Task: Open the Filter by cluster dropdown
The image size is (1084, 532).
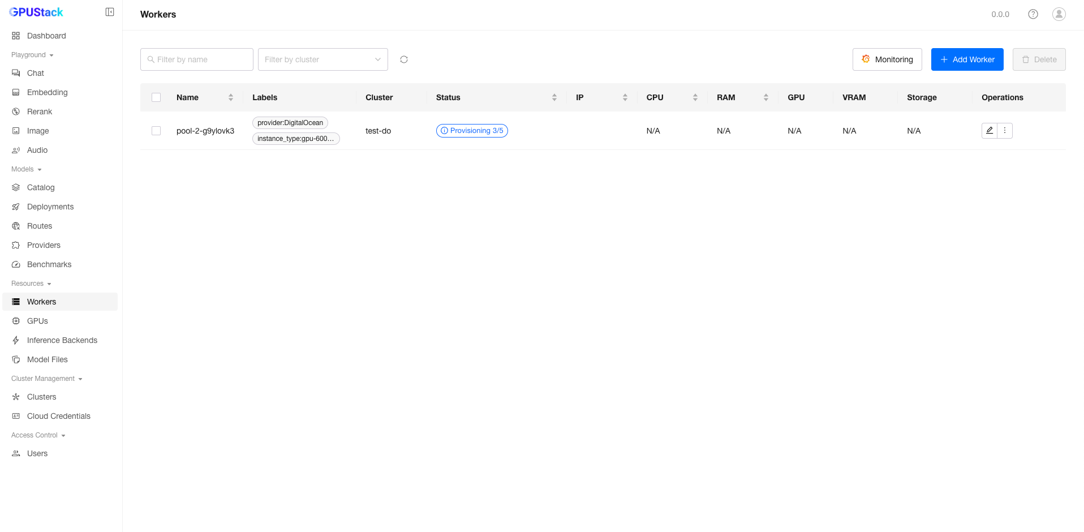Action: (x=322, y=59)
